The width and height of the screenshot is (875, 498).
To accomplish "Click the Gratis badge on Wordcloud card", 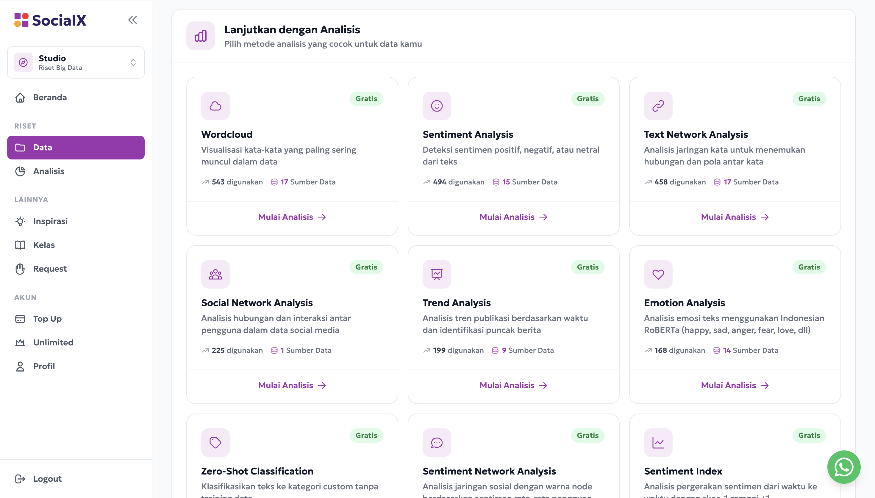I will 366,99.
